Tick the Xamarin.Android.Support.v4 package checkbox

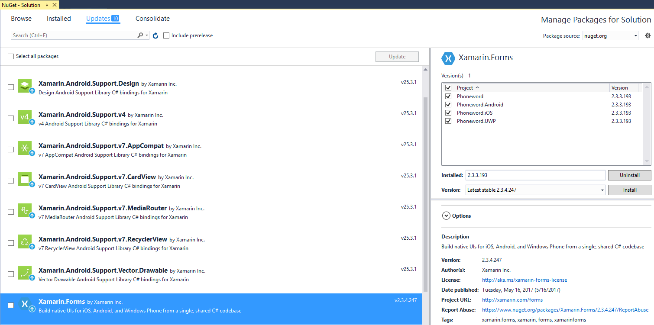tap(11, 118)
